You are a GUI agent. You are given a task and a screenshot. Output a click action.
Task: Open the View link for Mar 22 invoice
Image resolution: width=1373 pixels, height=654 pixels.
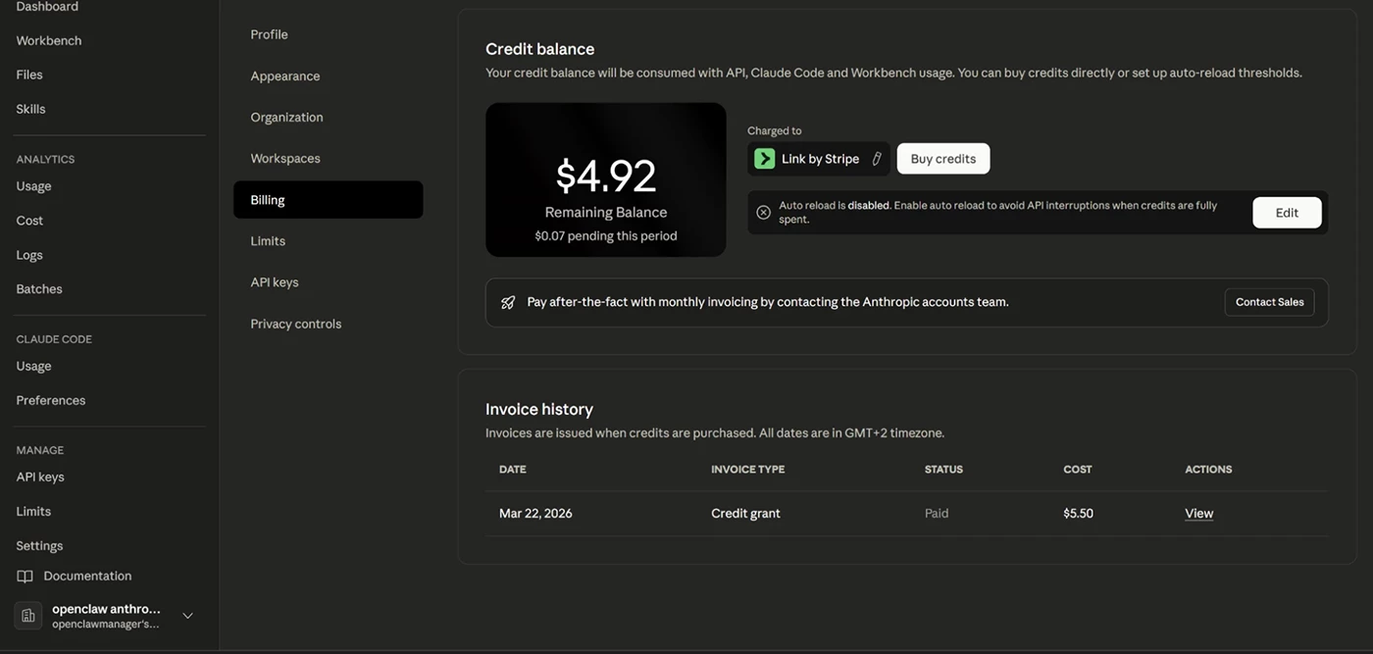(1198, 514)
